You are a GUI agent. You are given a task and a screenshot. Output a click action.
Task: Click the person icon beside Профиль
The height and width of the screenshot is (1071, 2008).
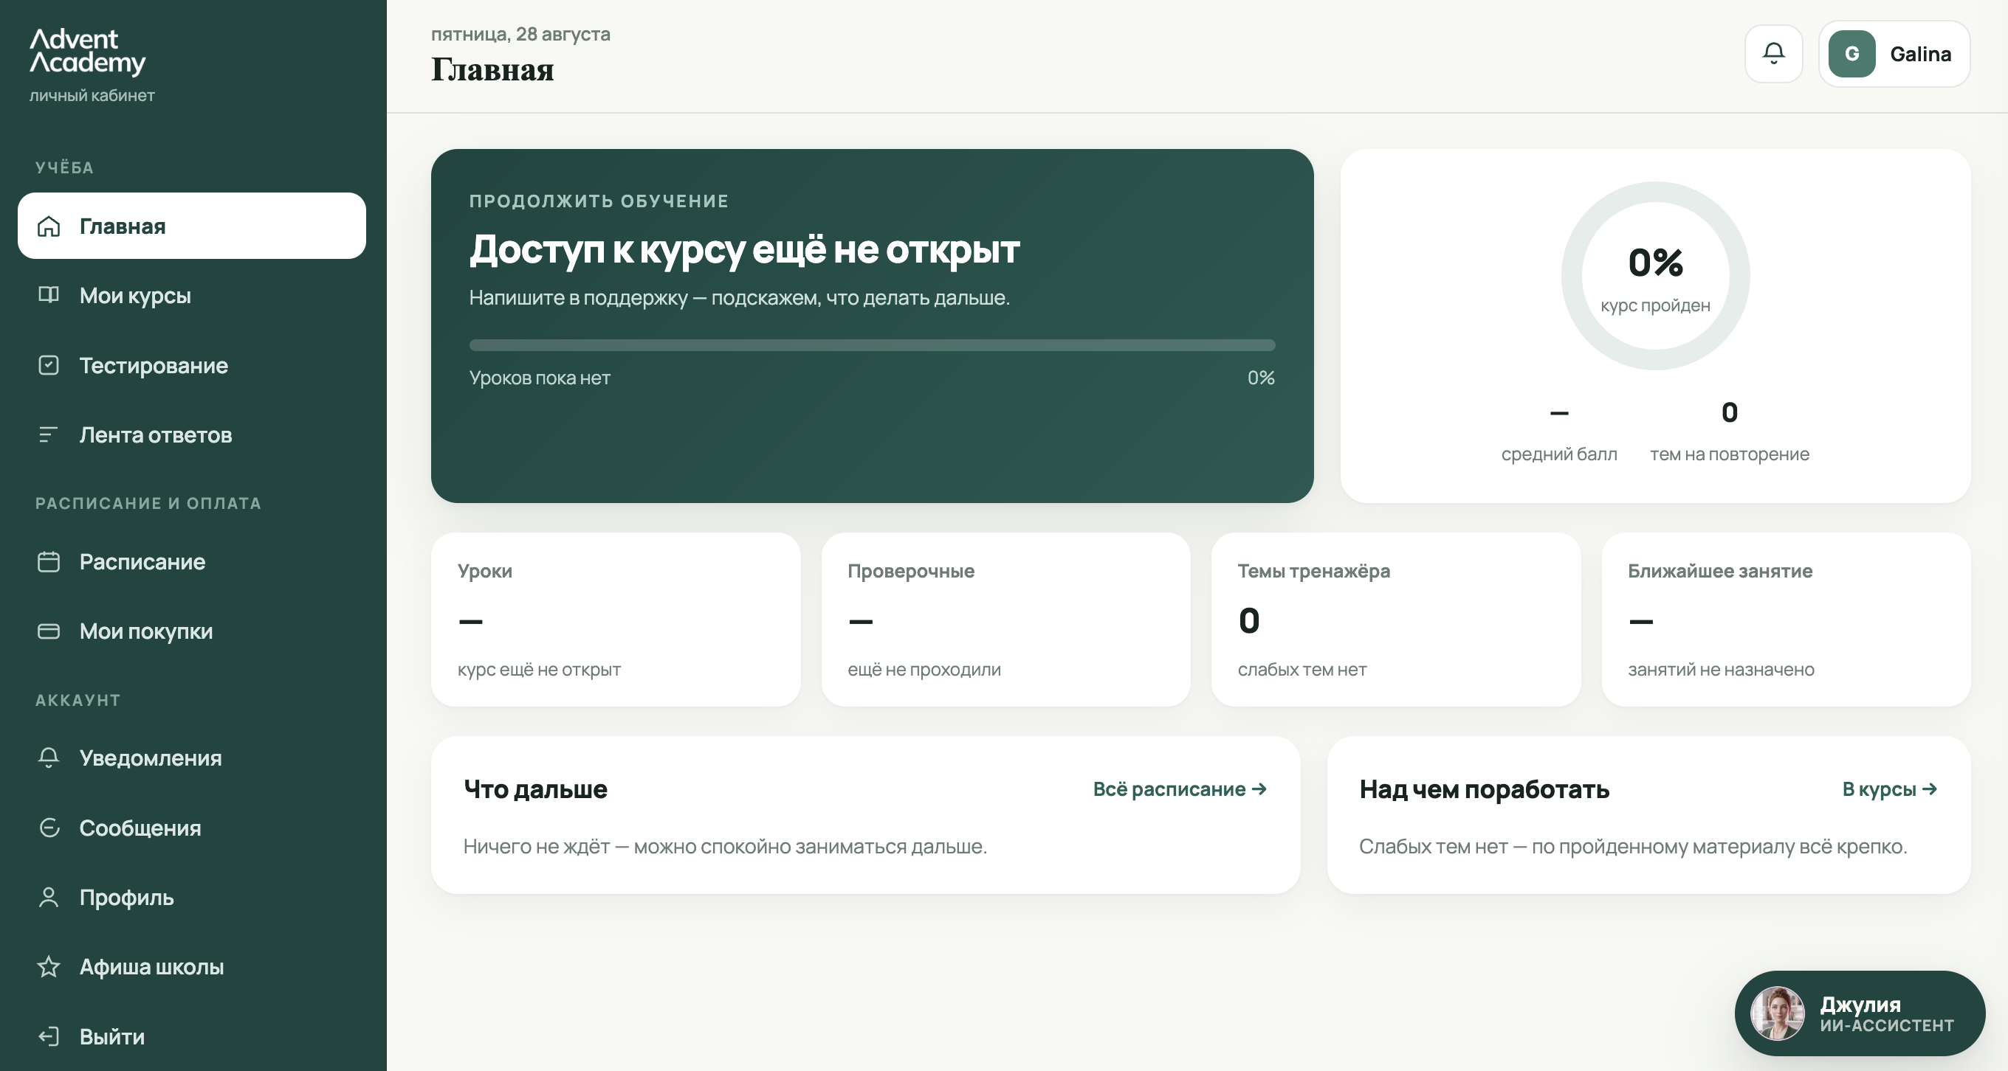[x=48, y=898]
